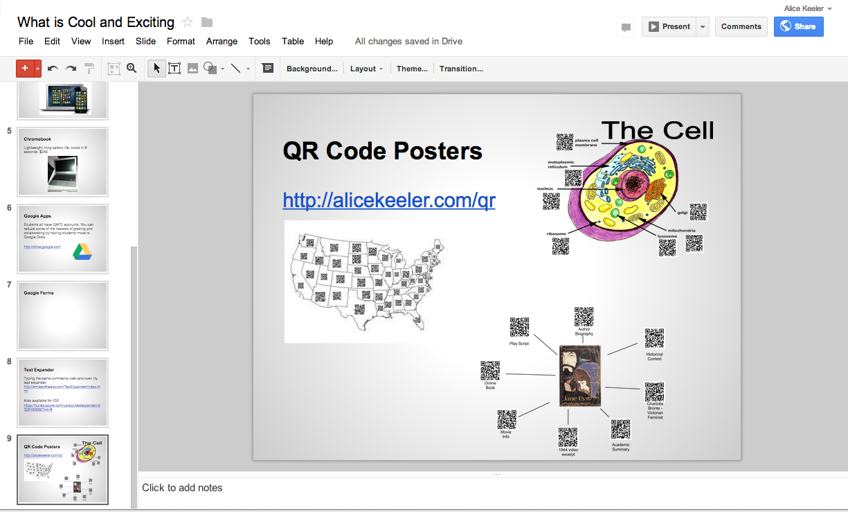Click the zoom magnifier icon
Viewport: 848px width, 512px height.
132,68
